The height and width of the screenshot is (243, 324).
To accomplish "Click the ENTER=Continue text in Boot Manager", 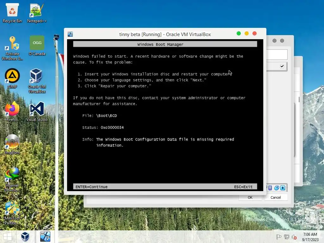I will pyautogui.click(x=91, y=187).
